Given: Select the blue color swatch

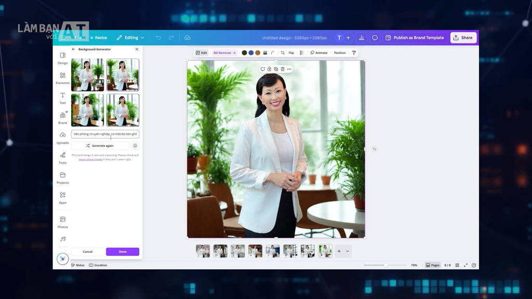Looking at the screenshot, I should pos(251,53).
